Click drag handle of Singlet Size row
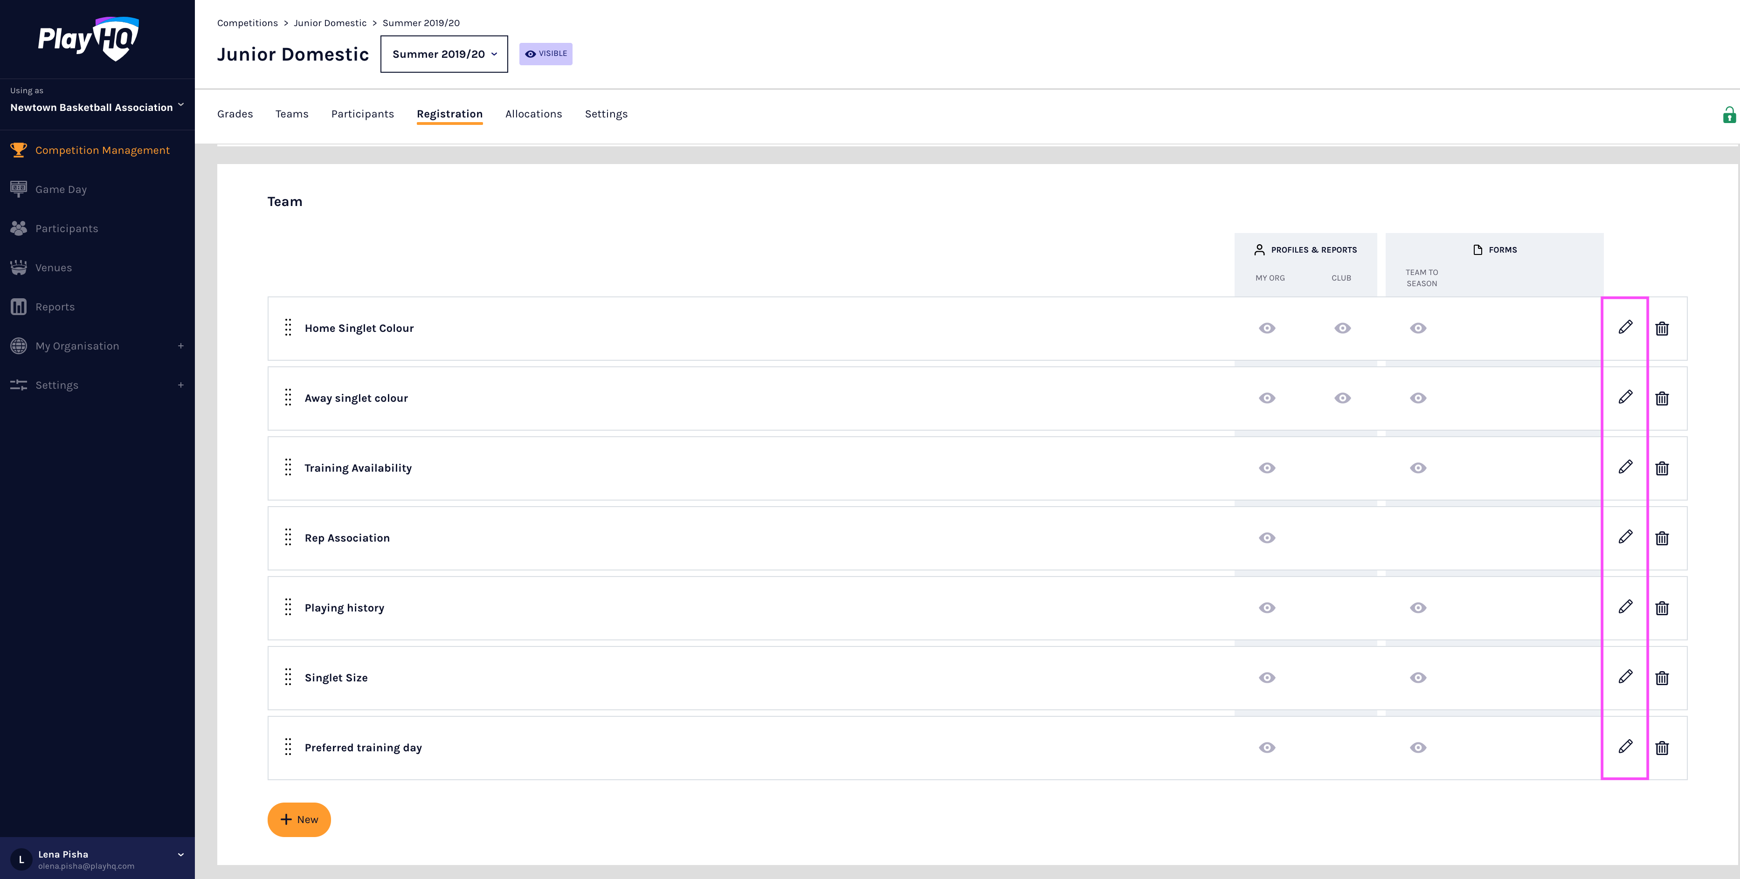This screenshot has height=879, width=1740. point(288,677)
